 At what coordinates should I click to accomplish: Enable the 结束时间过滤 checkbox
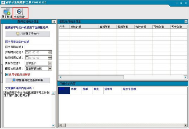click(27, 58)
